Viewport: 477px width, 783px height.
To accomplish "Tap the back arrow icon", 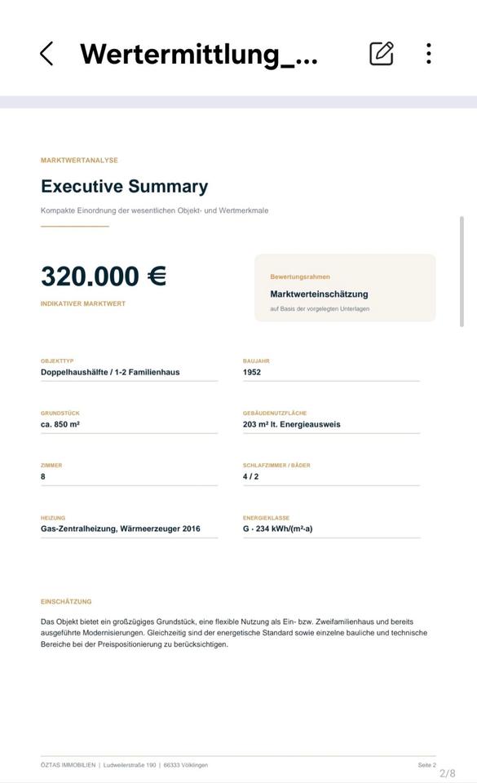I will click(x=46, y=54).
